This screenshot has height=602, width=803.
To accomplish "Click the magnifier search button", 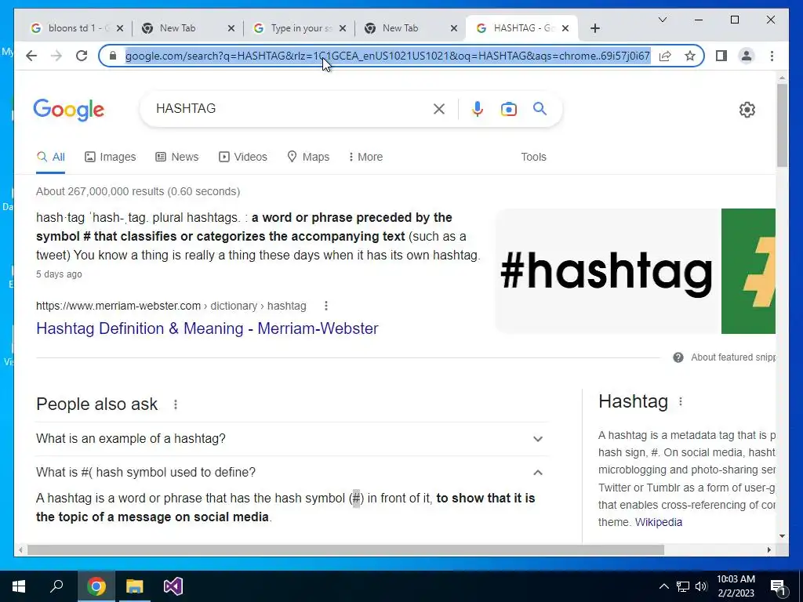I will [x=540, y=108].
